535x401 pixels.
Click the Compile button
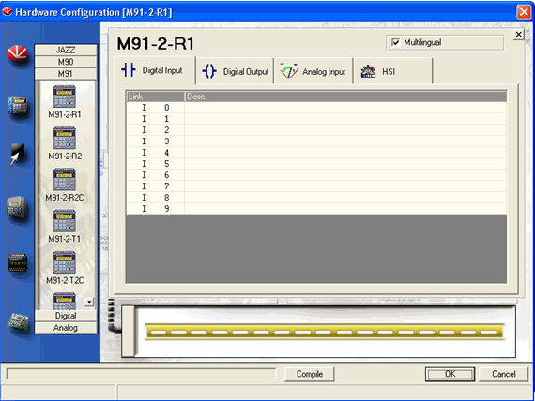[310, 374]
